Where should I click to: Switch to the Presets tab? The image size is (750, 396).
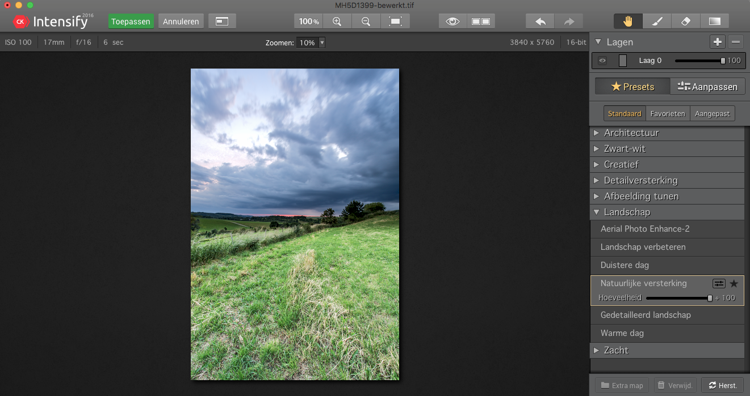632,87
